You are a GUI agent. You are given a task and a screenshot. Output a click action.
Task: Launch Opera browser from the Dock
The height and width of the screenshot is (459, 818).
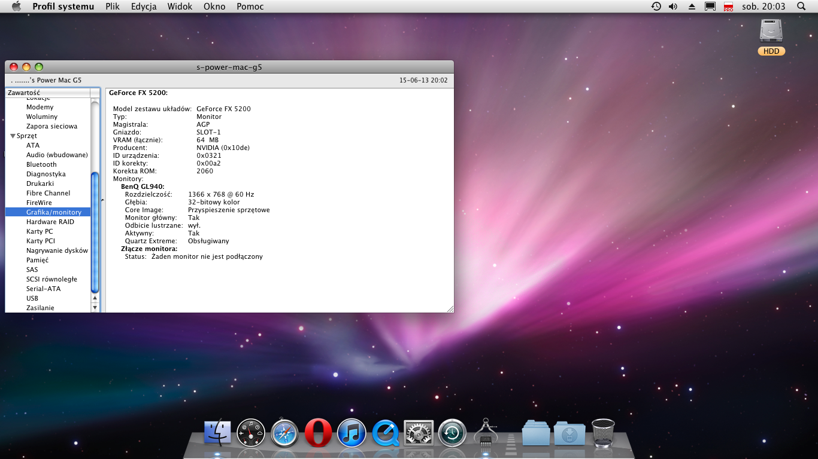(x=318, y=433)
